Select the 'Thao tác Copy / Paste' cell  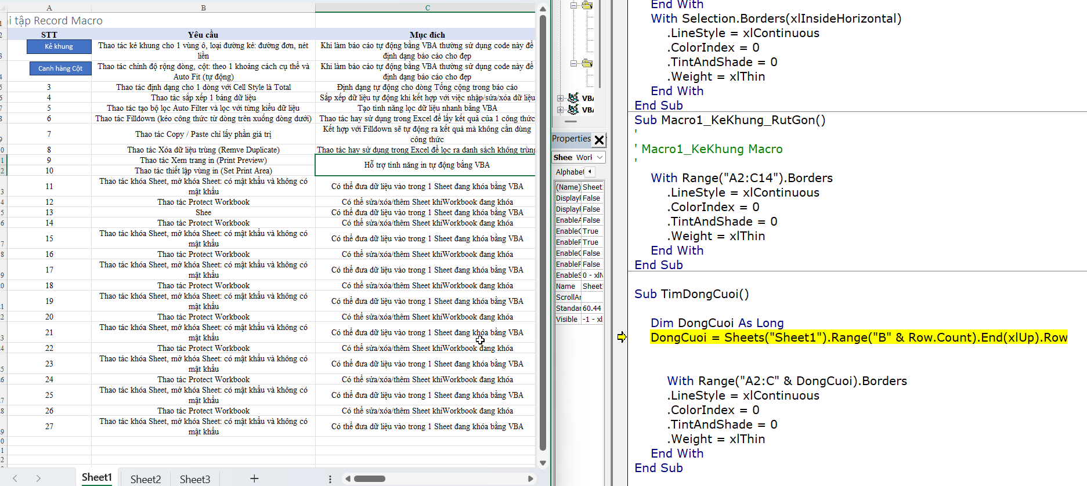click(x=204, y=134)
